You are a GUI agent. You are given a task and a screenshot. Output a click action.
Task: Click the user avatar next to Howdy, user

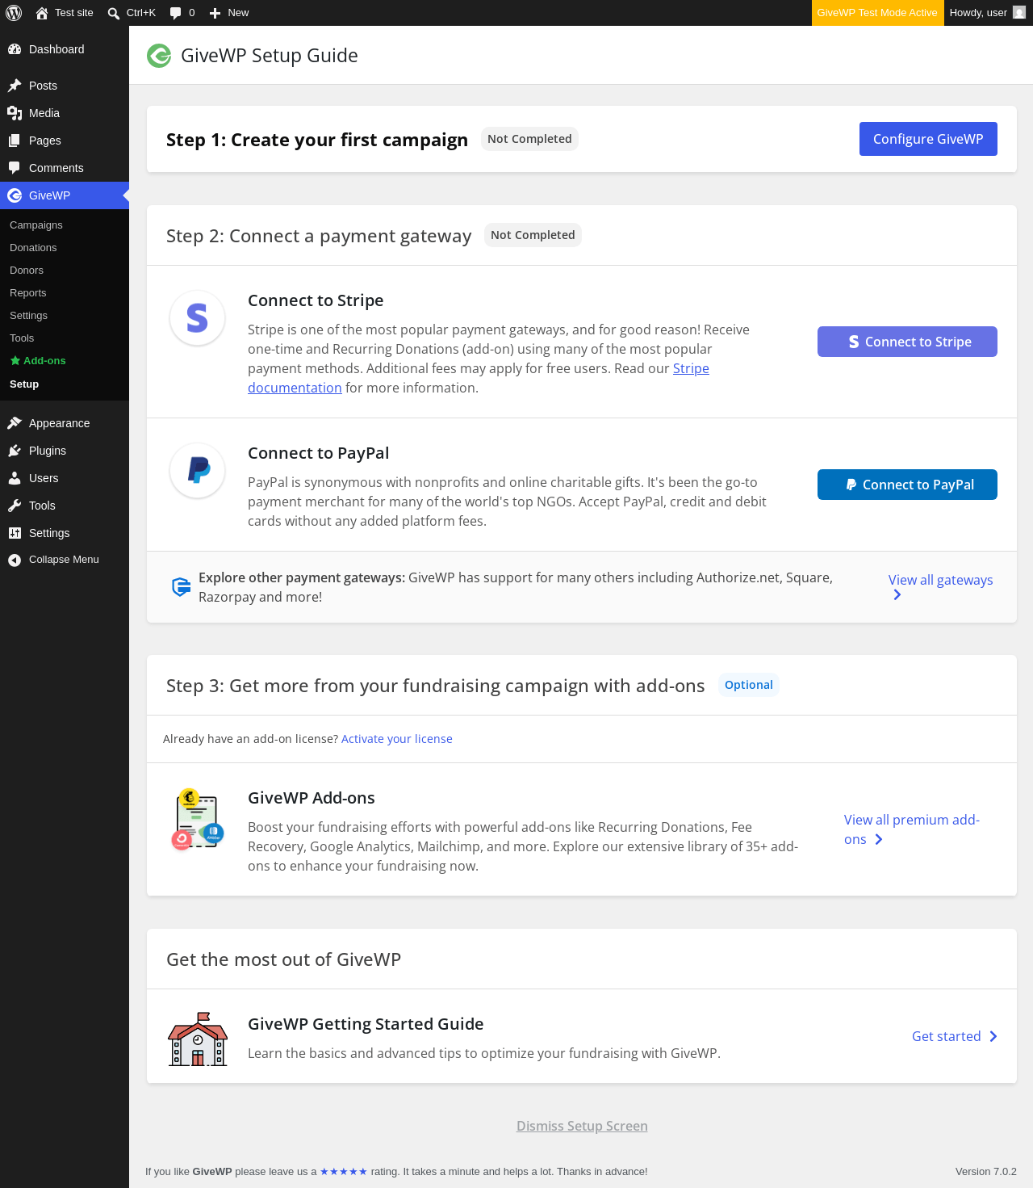[x=1019, y=13]
